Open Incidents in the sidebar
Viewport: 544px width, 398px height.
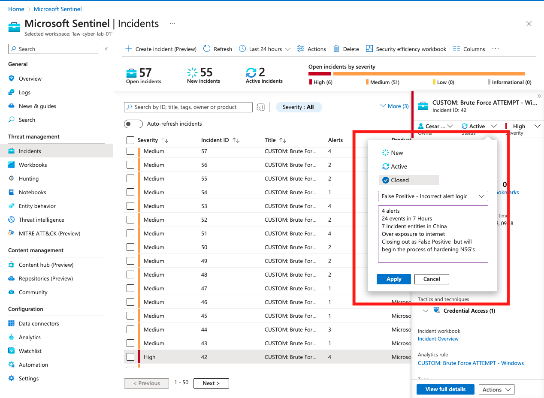(x=56, y=151)
